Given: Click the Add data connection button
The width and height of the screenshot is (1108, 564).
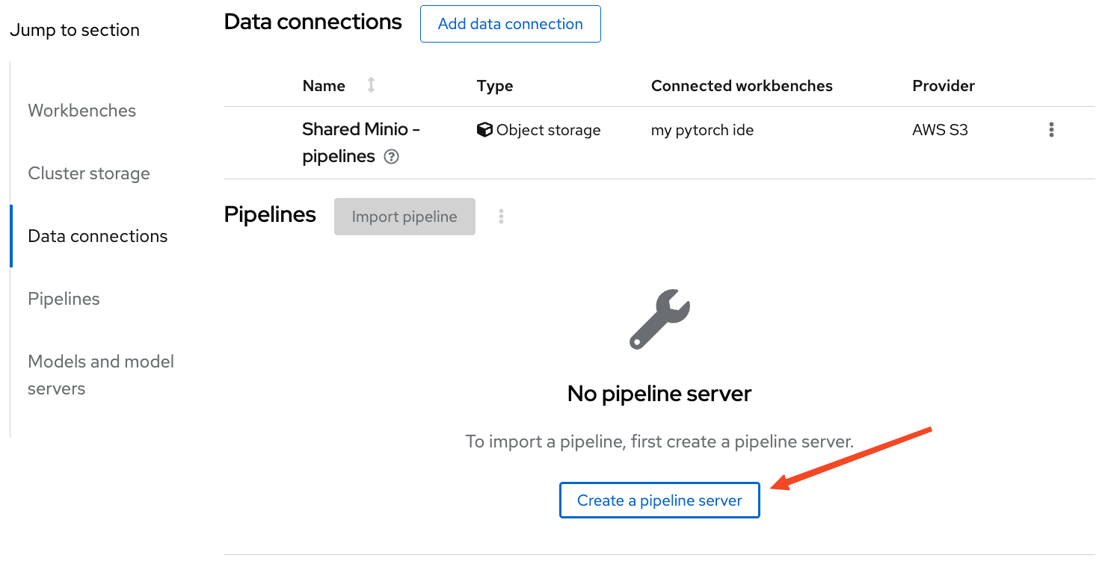Looking at the screenshot, I should pyautogui.click(x=510, y=24).
